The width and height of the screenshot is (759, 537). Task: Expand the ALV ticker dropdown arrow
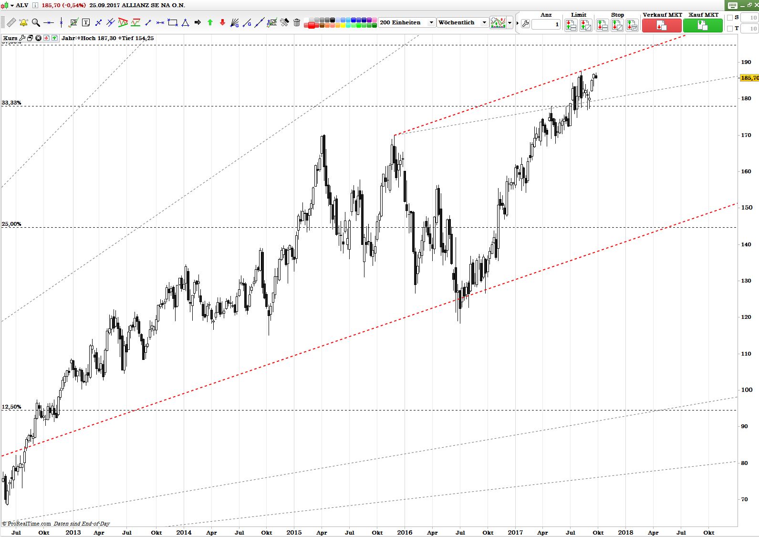point(12,5)
